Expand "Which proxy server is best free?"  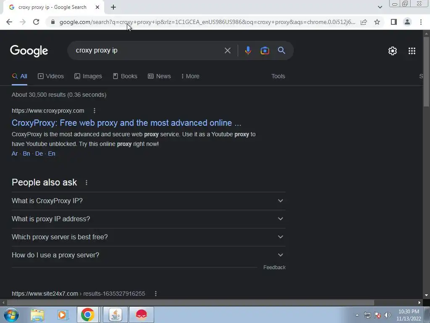(x=148, y=237)
